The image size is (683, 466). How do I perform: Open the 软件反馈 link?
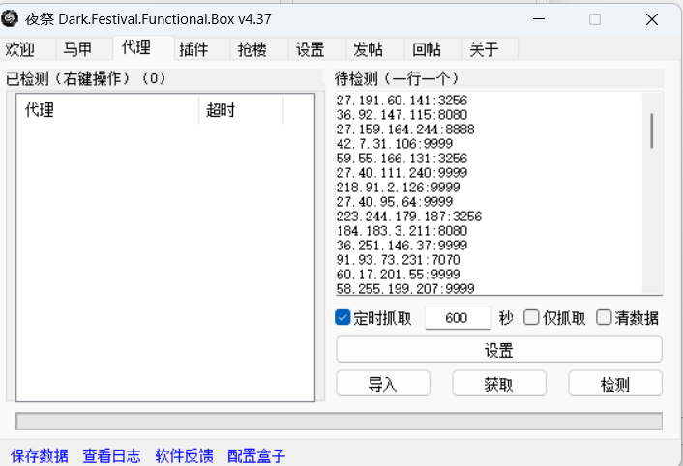point(184,455)
